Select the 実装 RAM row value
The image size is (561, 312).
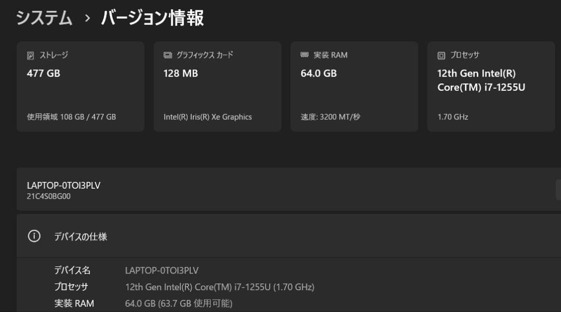pos(179,304)
